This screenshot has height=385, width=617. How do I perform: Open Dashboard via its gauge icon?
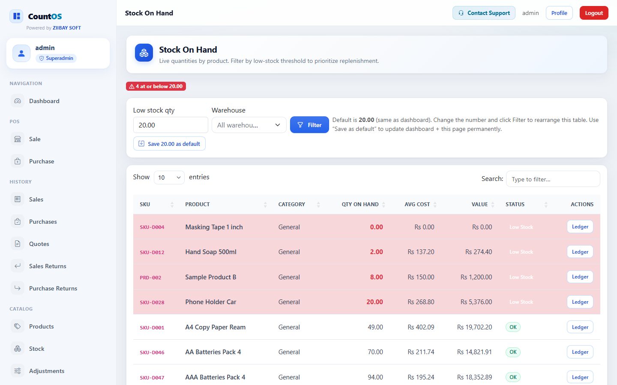tap(18, 101)
